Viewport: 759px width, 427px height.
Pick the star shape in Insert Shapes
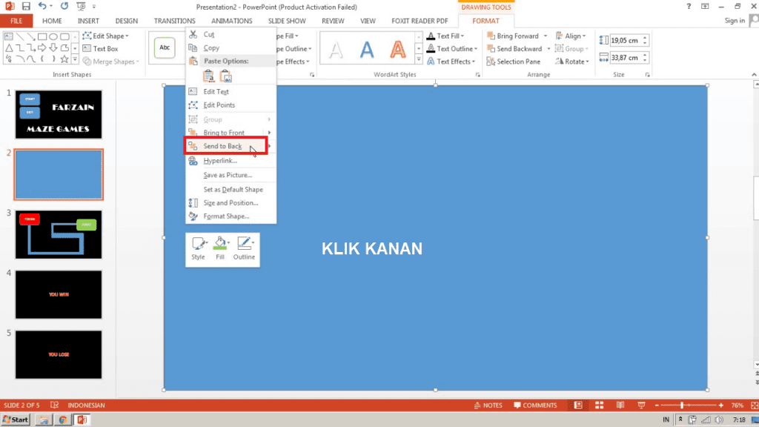click(x=64, y=59)
